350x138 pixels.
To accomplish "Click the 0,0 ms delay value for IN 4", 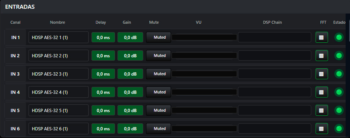I will point(103,92).
